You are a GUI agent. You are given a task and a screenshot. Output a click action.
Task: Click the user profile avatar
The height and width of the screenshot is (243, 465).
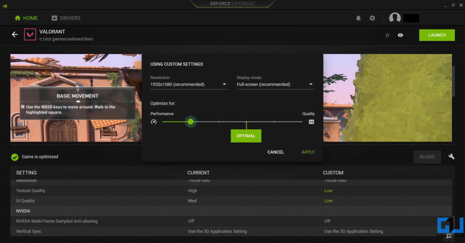(395, 18)
